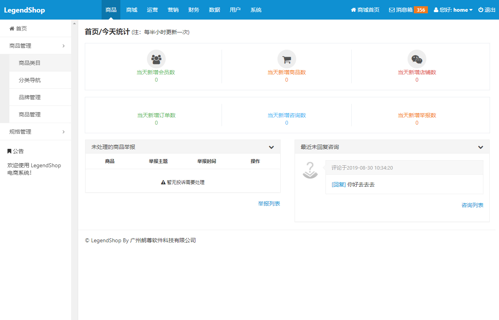Click the warning triangle icon for 暂无投诉需要处理
Screen dimensions: 499x320
tap(163, 182)
